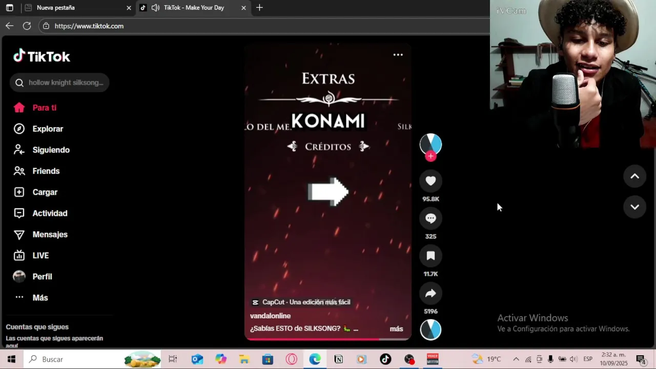Launch Outlook from the taskbar
Screen dimensions: 656x369
(x=197, y=359)
